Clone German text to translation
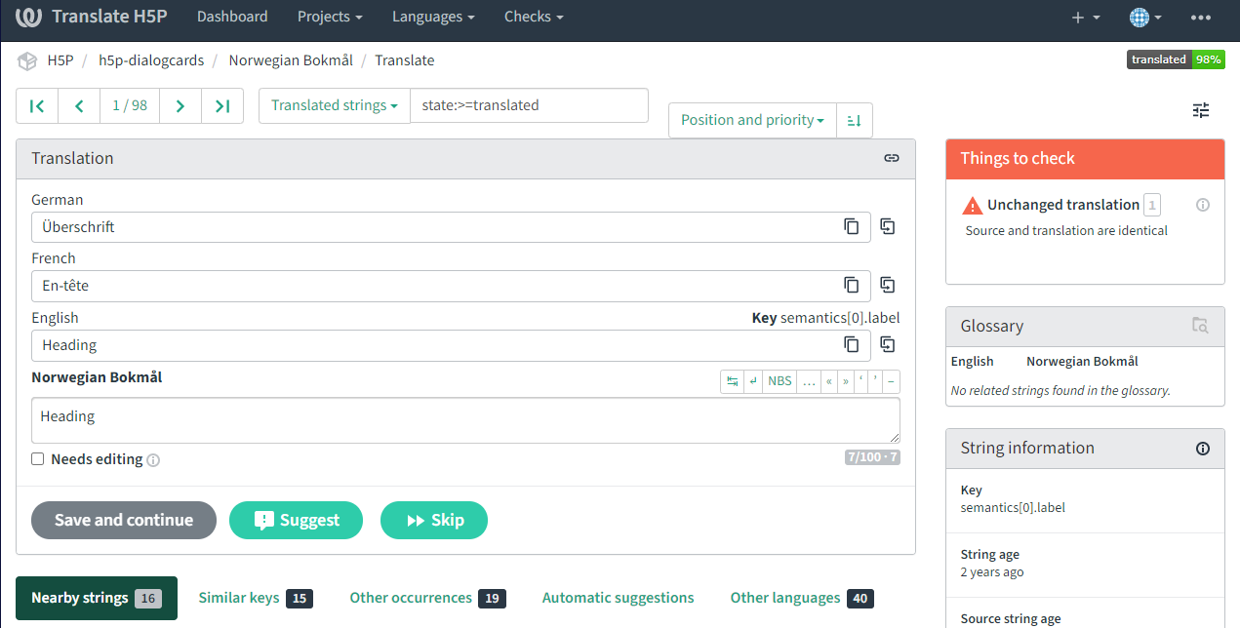The height and width of the screenshot is (628, 1240). tap(887, 226)
